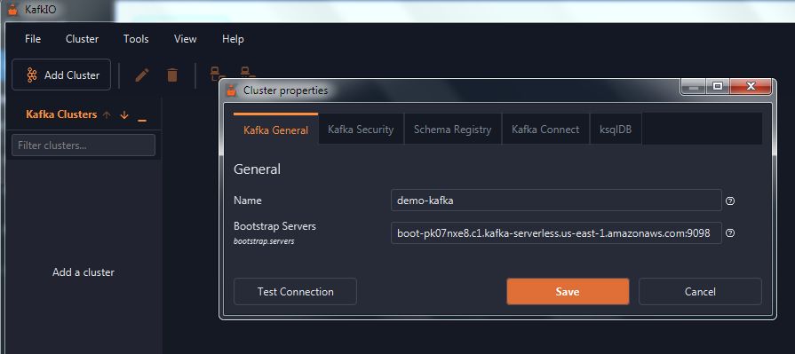Open the File menu
Image resolution: width=795 pixels, height=354 pixels.
pyautogui.click(x=33, y=39)
